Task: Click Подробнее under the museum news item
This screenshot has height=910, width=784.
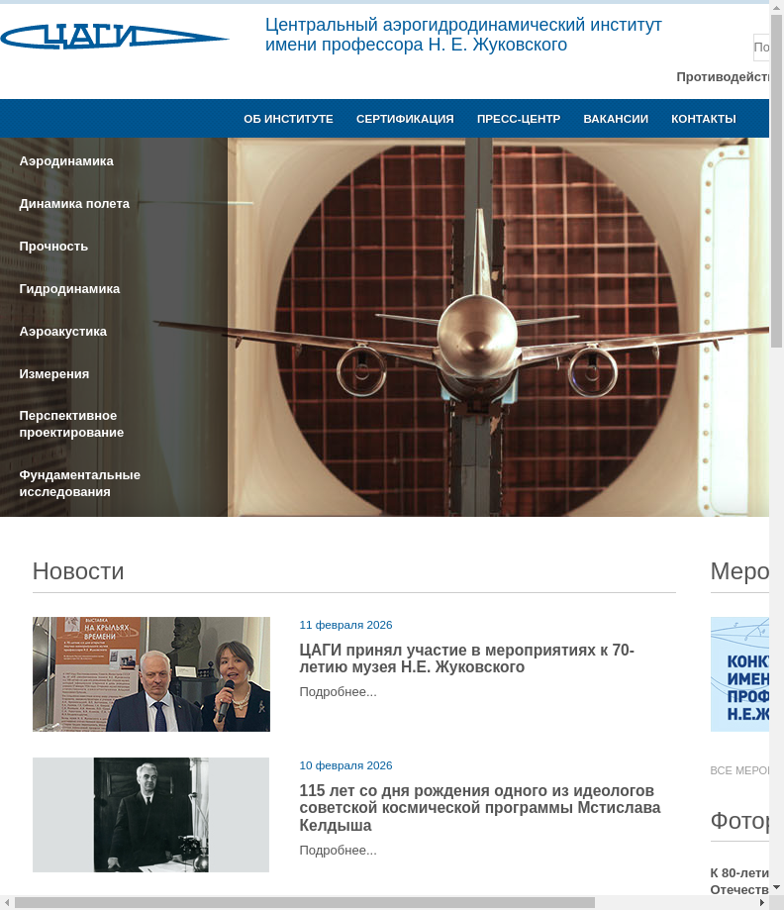Action: point(338,692)
